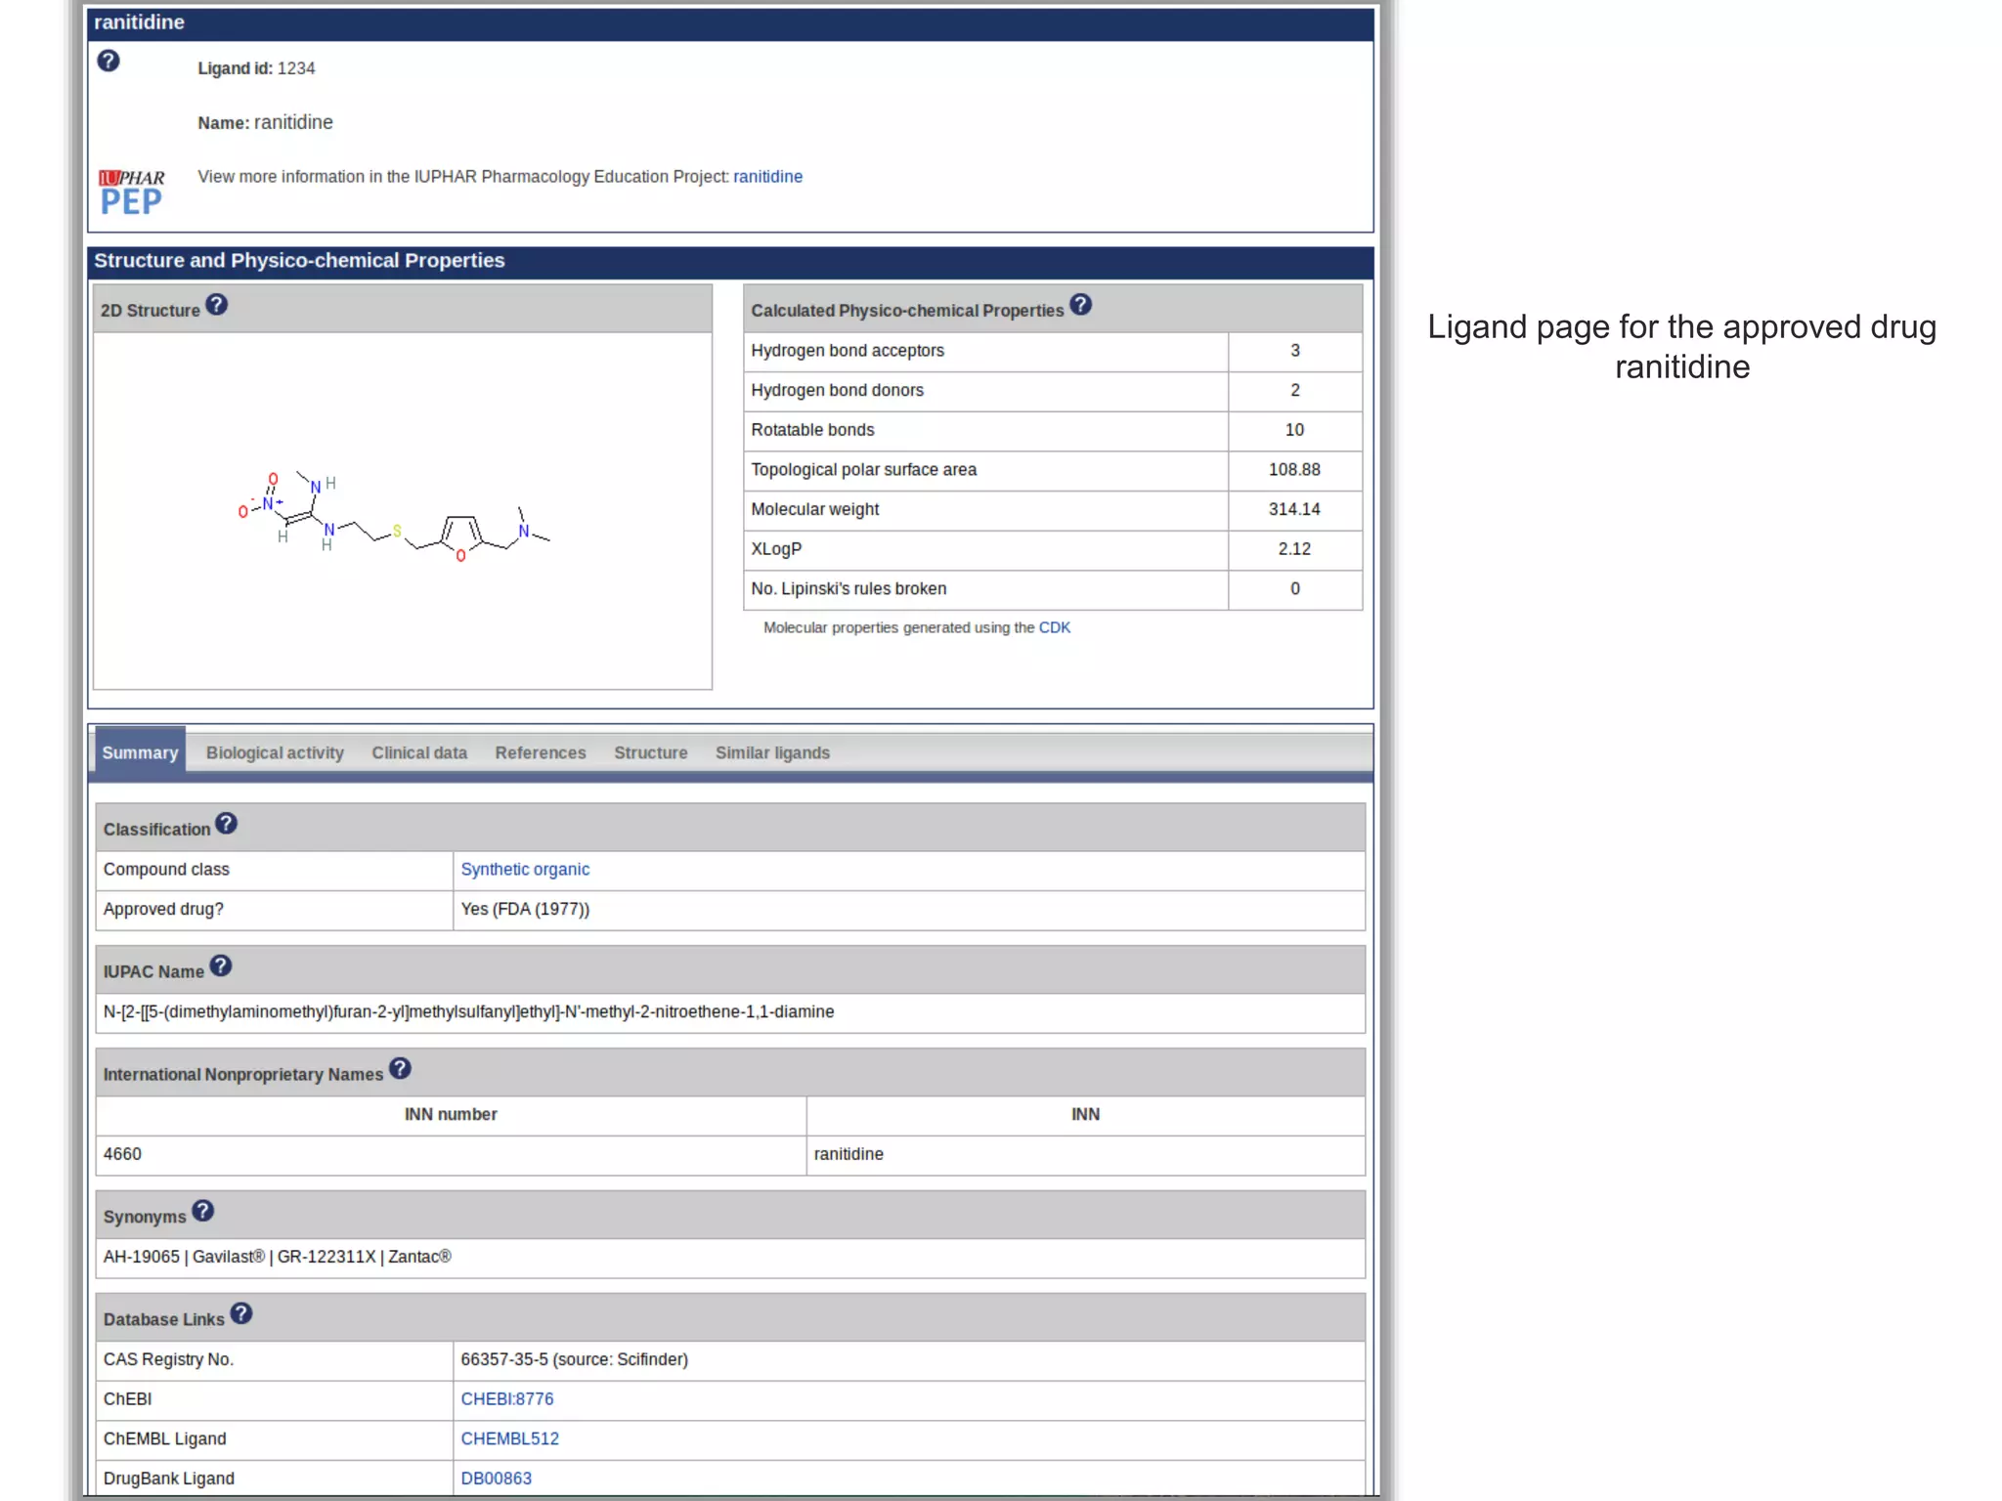This screenshot has width=2002, height=1501.
Task: Open the Clinical data tab
Action: [x=419, y=752]
